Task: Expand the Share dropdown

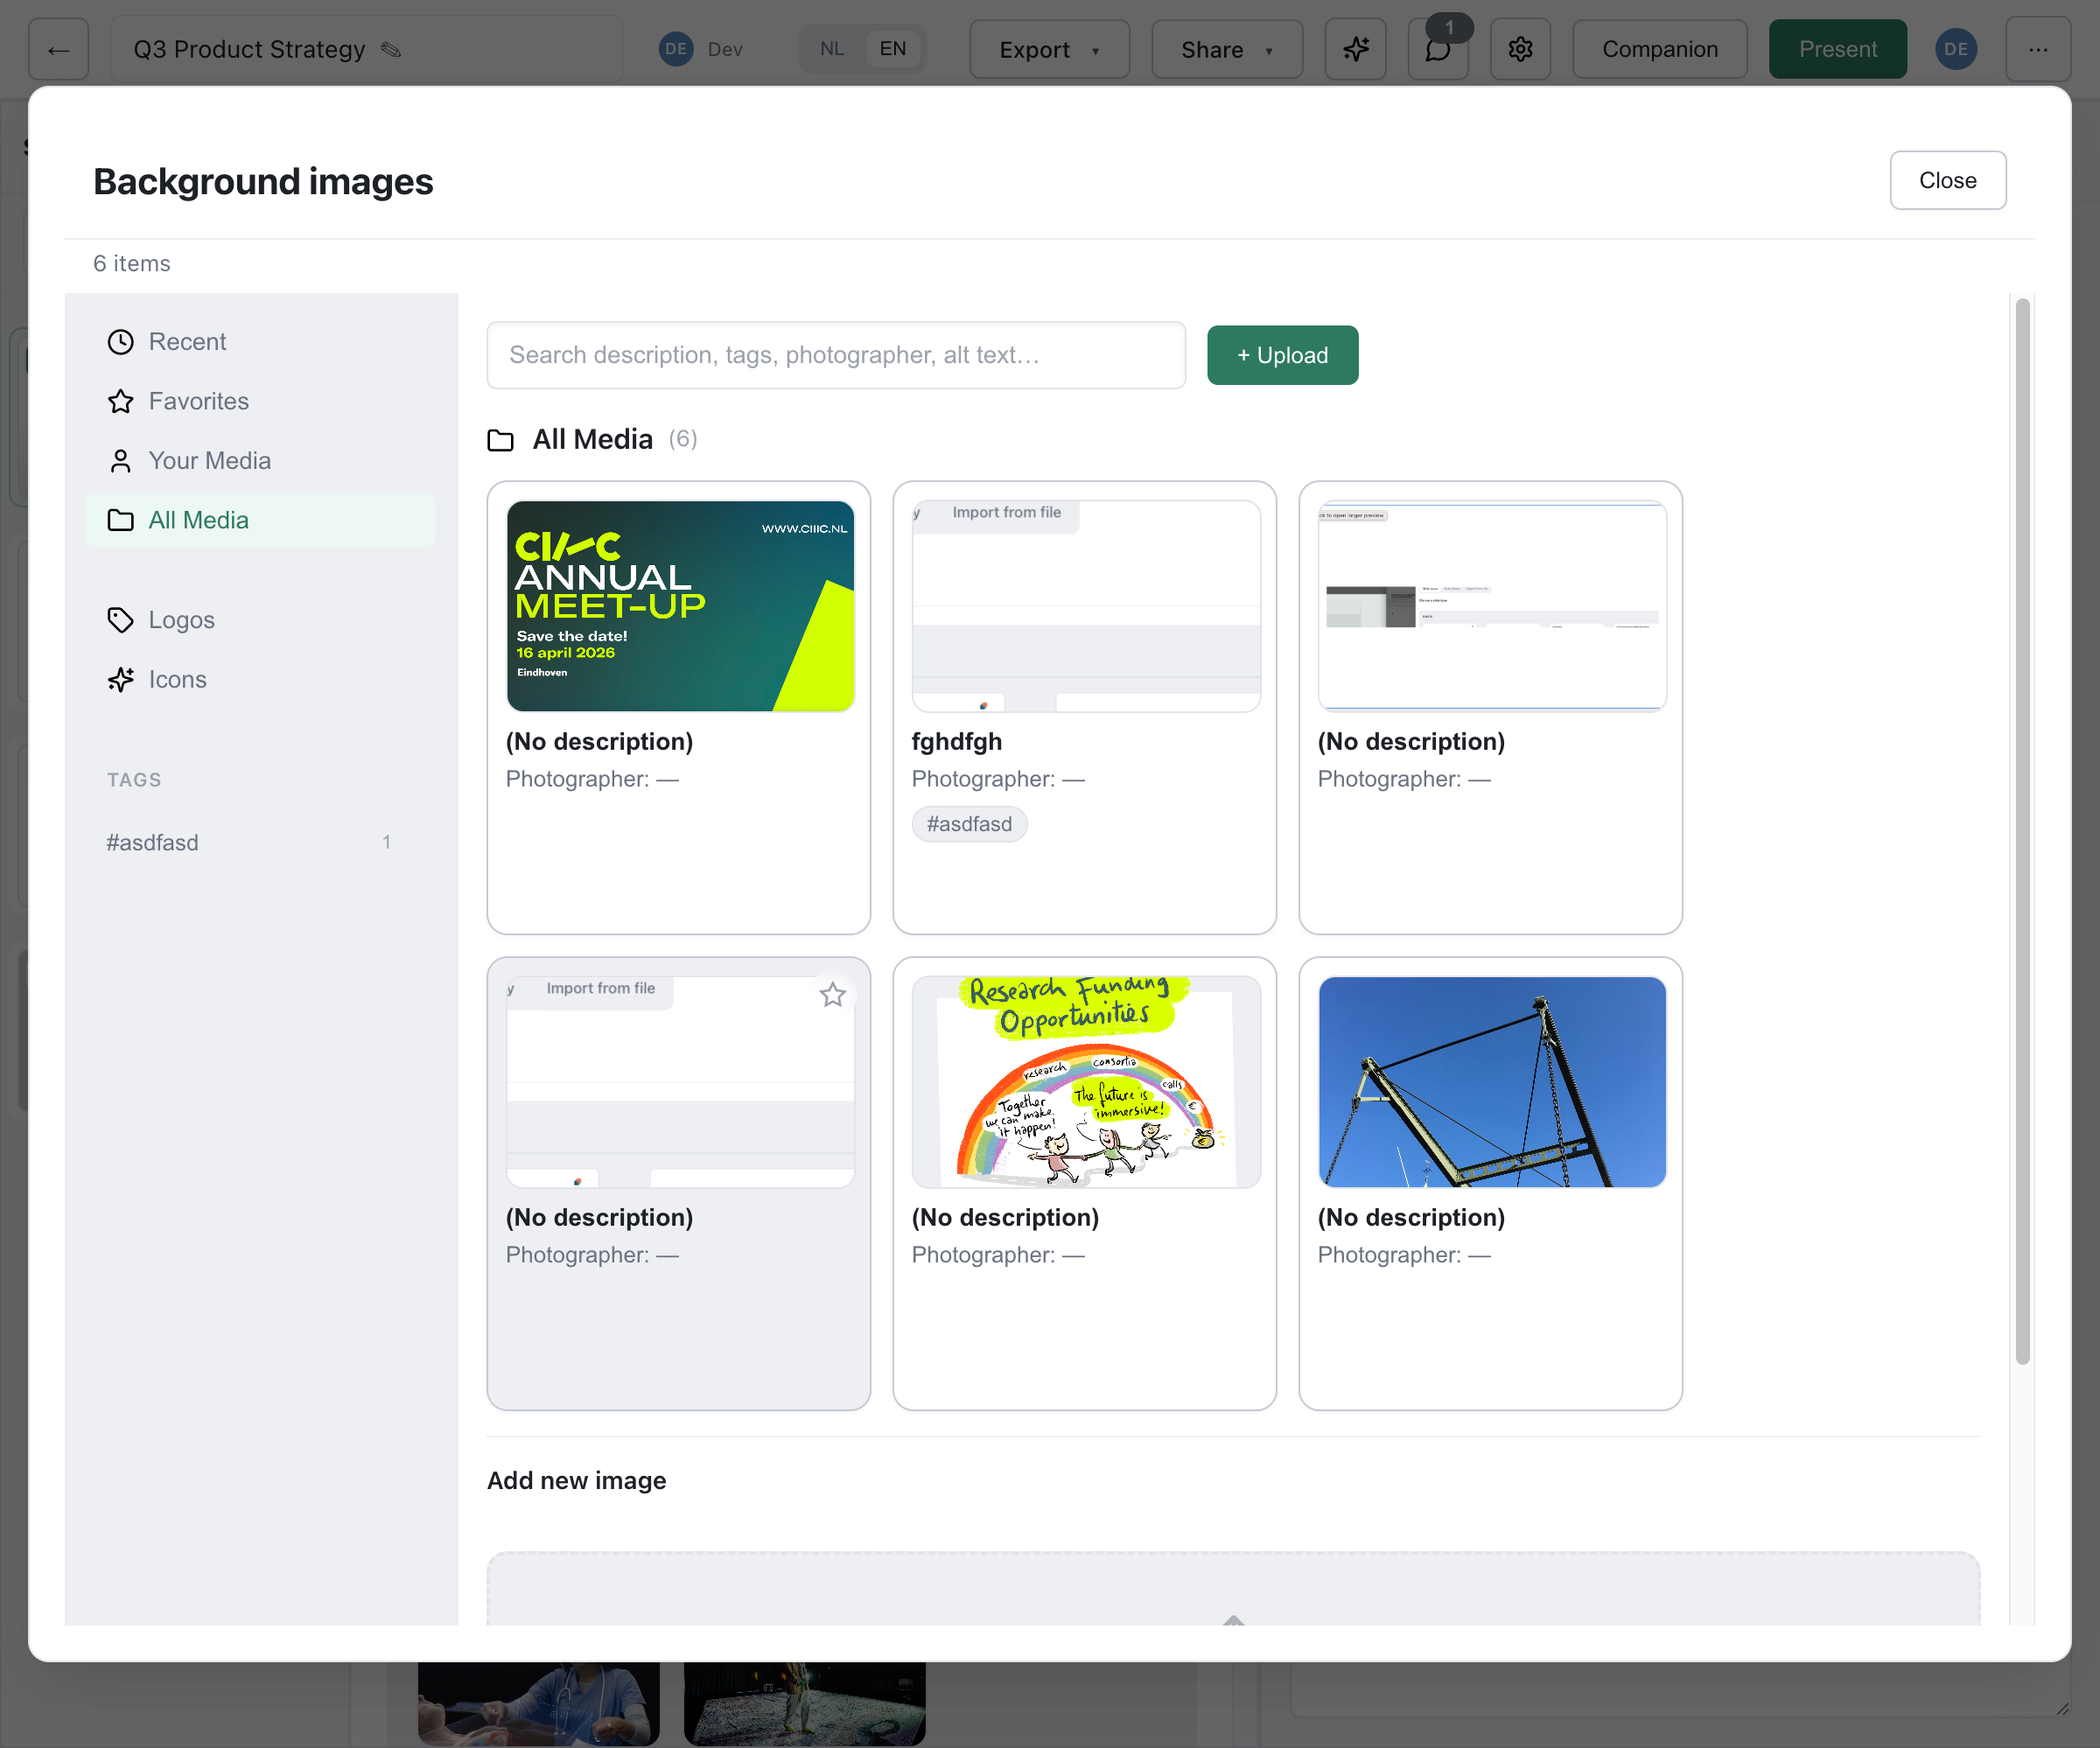Action: coord(1227,49)
